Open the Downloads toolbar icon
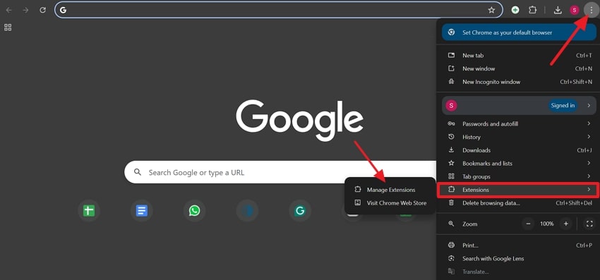600x280 pixels. (x=558, y=11)
